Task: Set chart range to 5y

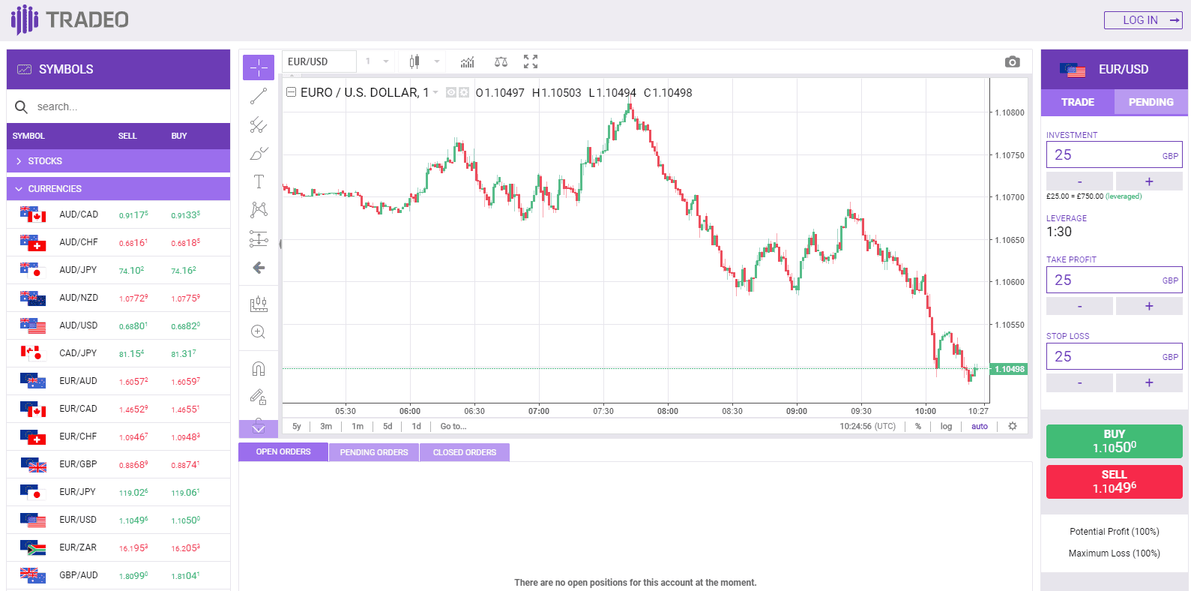Action: point(297,426)
